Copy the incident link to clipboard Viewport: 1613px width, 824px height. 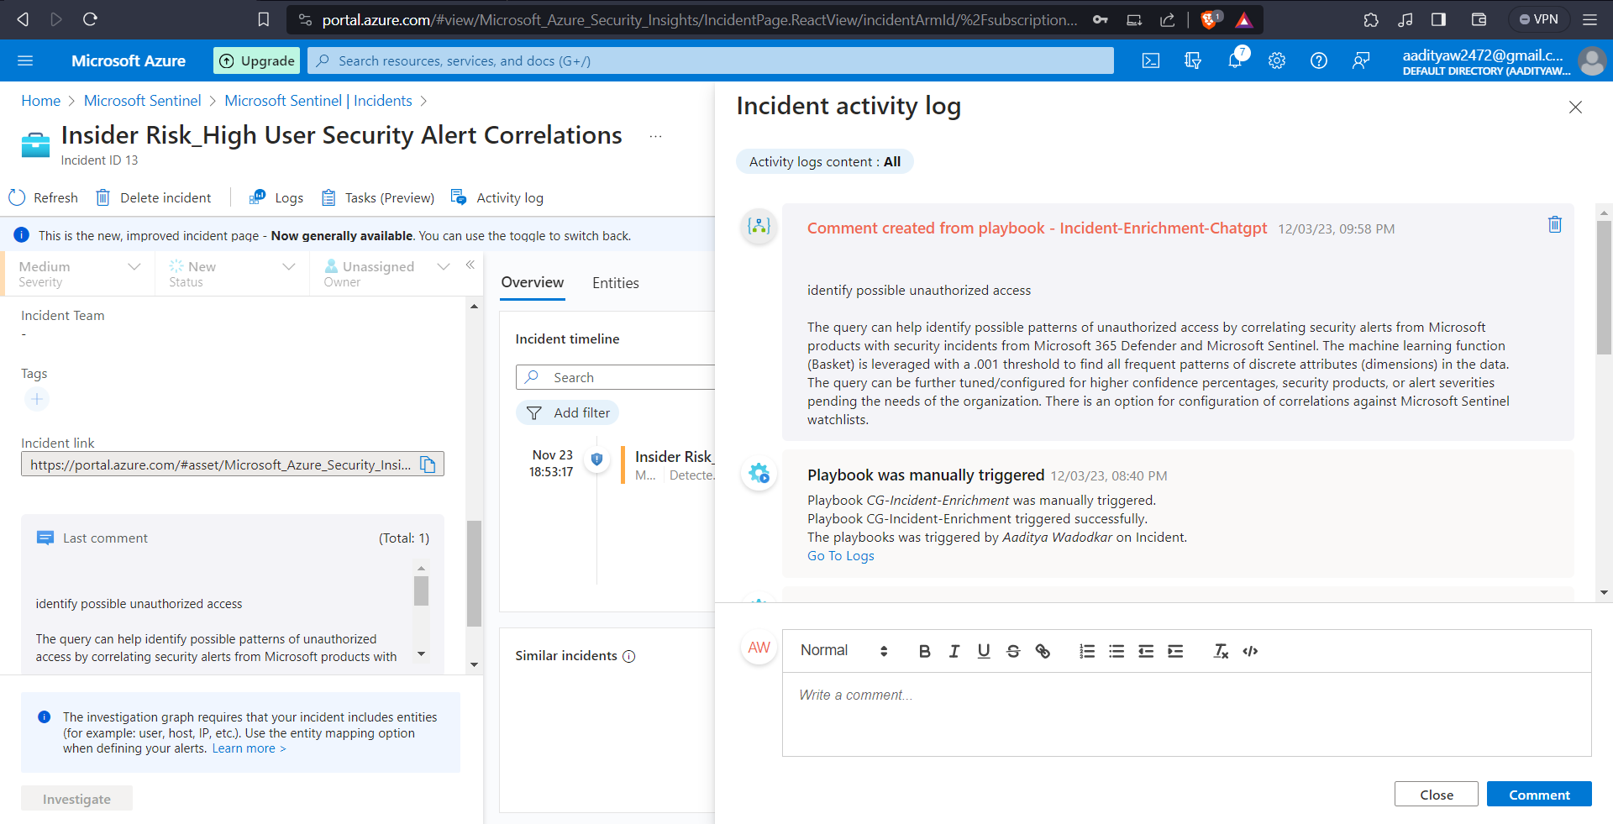click(428, 464)
